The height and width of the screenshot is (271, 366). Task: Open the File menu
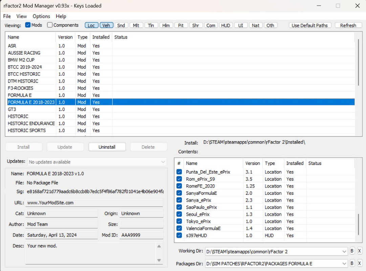[x=7, y=16]
